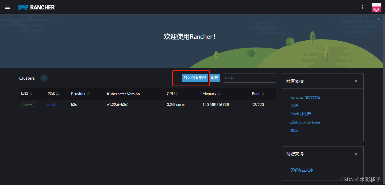
Task: Click the Rancher logo
Action: pos(36,7)
